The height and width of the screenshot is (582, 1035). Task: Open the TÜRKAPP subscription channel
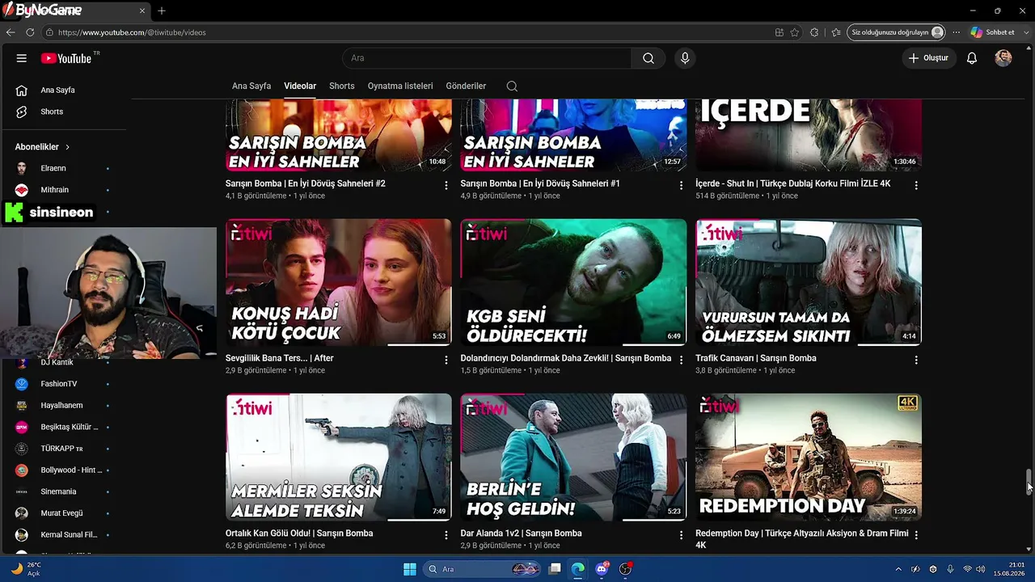(63, 449)
